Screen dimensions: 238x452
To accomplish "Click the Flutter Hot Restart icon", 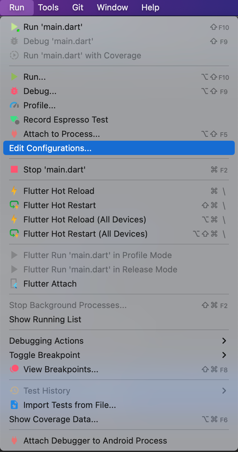I will coord(14,205).
